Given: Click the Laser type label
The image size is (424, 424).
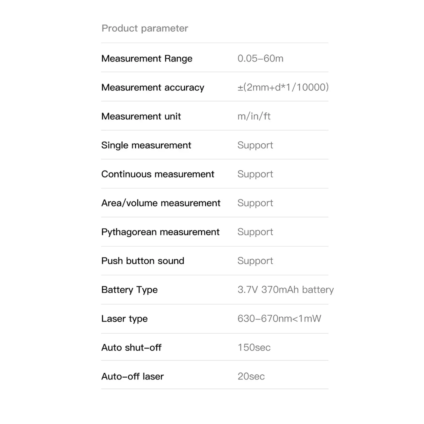Looking at the screenshot, I should [x=124, y=319].
